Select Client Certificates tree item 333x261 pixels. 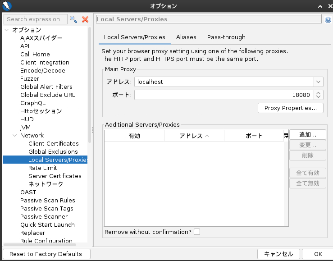pos(53,143)
